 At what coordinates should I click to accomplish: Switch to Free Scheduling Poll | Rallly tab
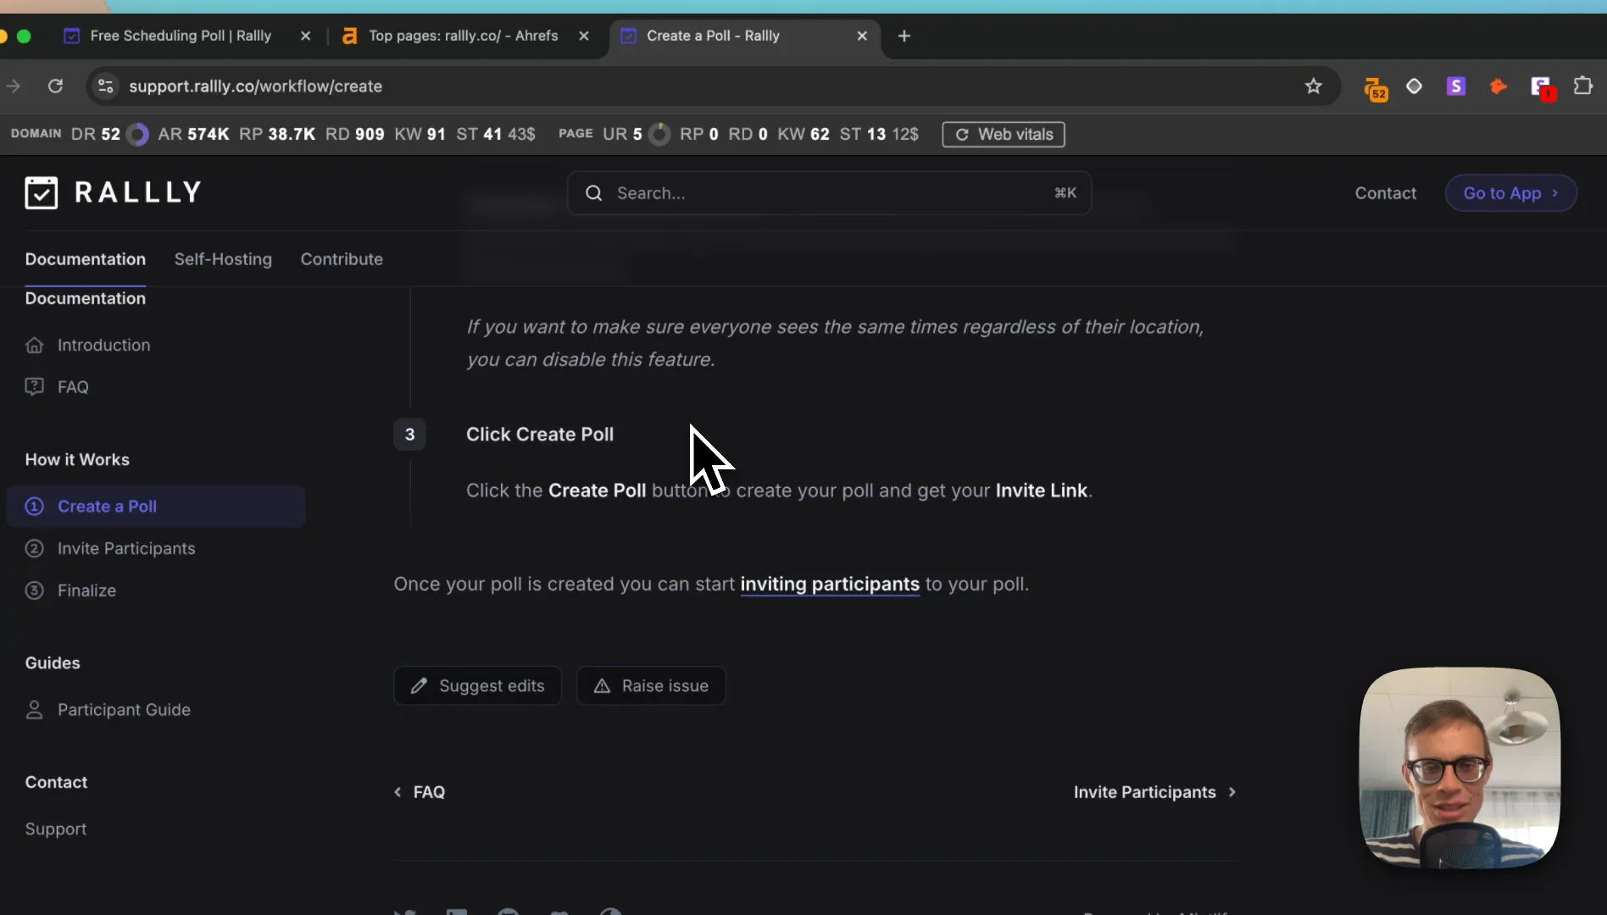tap(180, 36)
